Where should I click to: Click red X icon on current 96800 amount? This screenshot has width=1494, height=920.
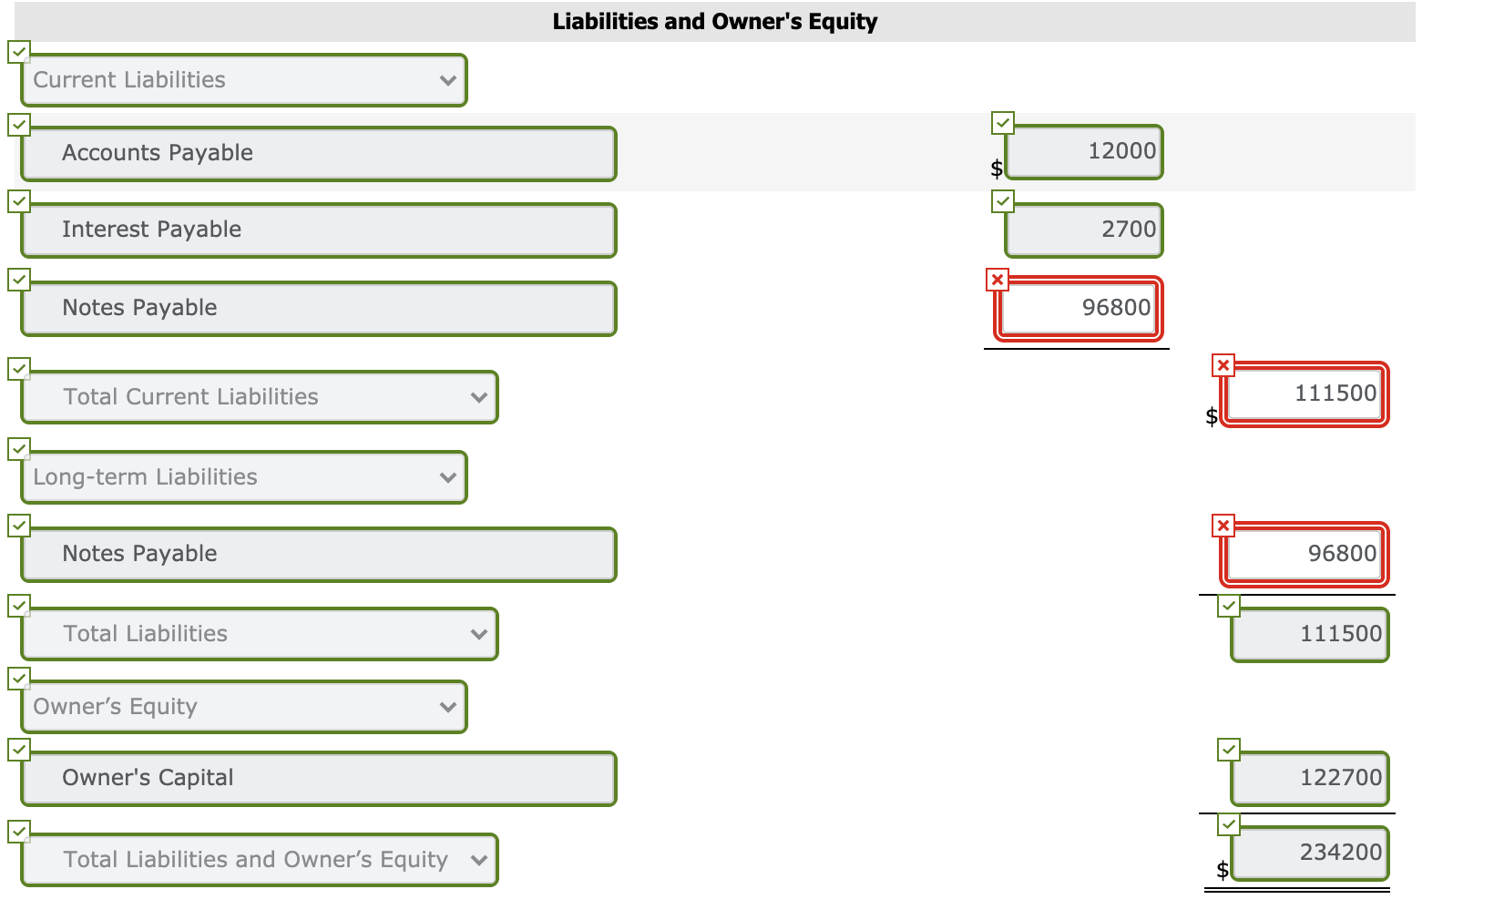pyautogui.click(x=998, y=279)
